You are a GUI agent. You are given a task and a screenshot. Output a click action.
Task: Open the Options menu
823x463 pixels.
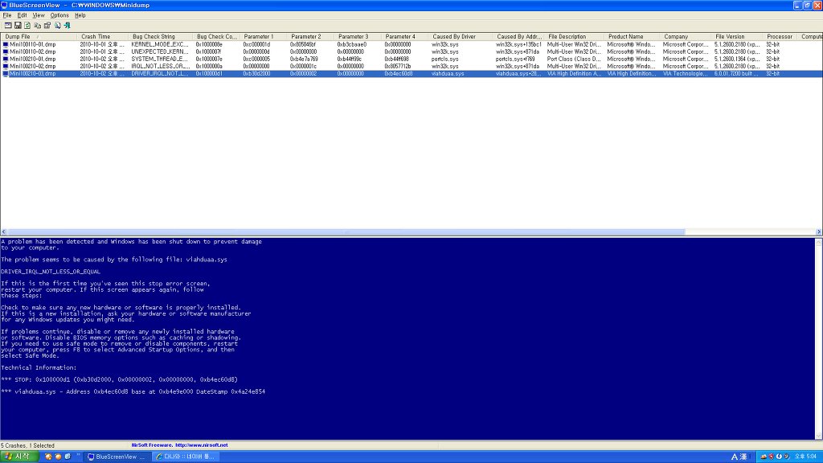[59, 15]
